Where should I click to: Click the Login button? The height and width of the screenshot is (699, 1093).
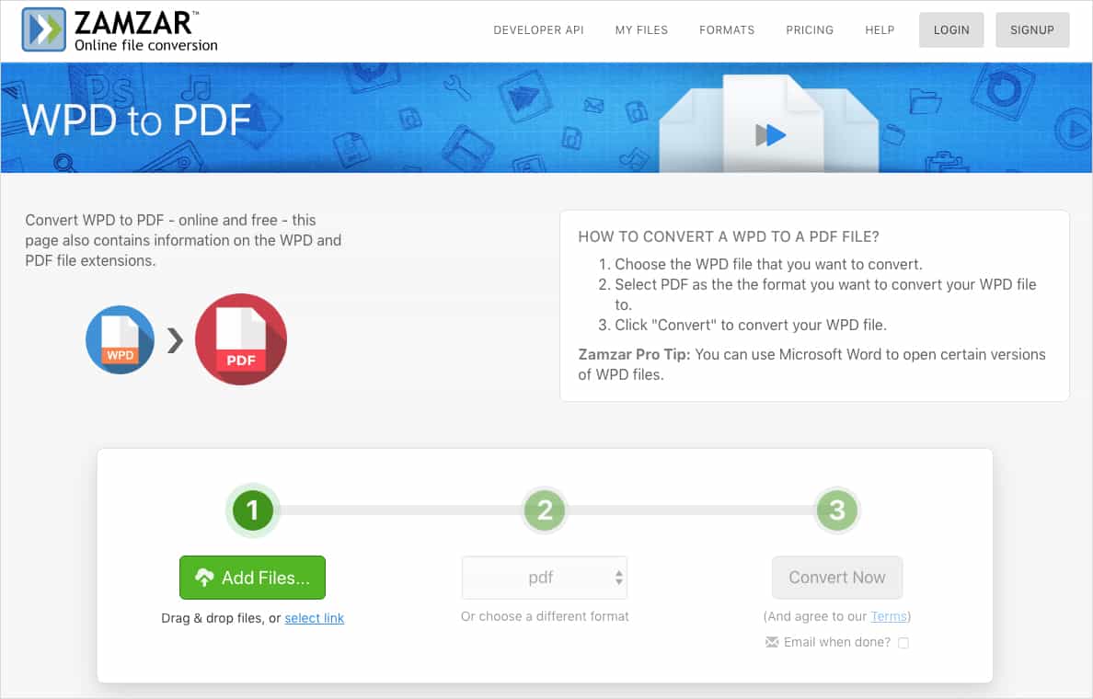click(x=951, y=30)
